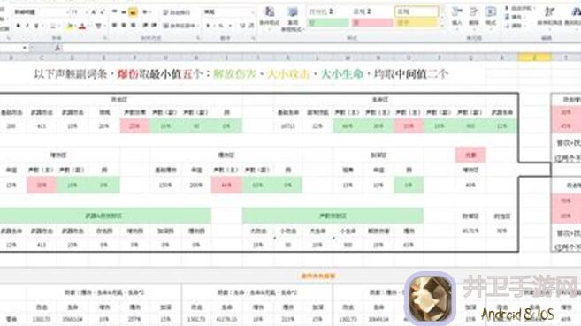
Task: Apply the red font color
Action: (x=82, y=26)
